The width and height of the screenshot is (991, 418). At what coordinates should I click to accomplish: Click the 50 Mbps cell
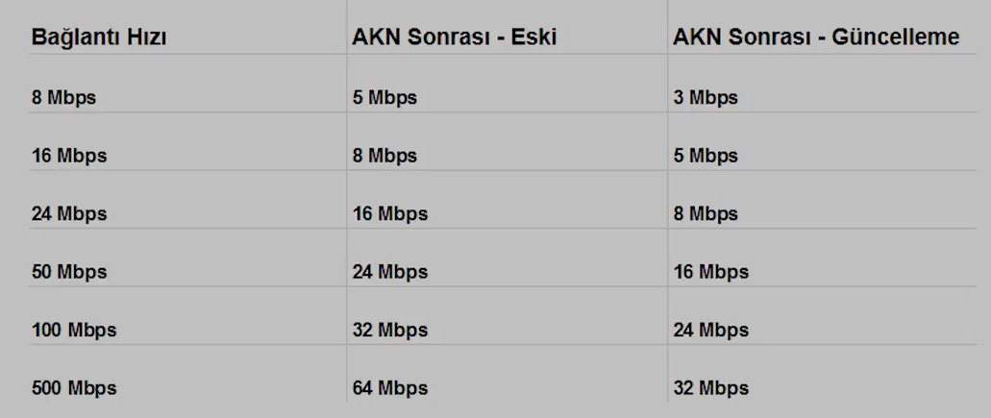tap(69, 272)
